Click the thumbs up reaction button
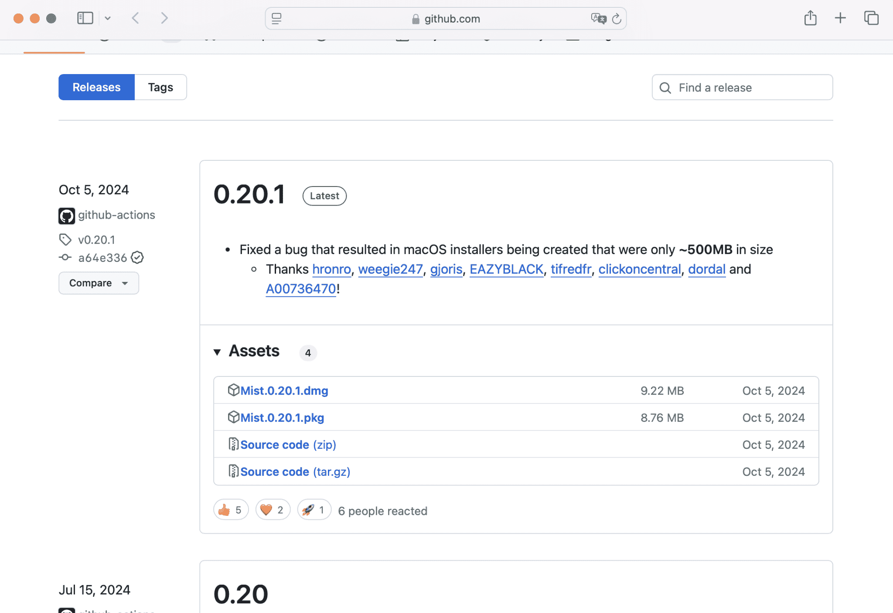This screenshot has height=613, width=893. 231,510
